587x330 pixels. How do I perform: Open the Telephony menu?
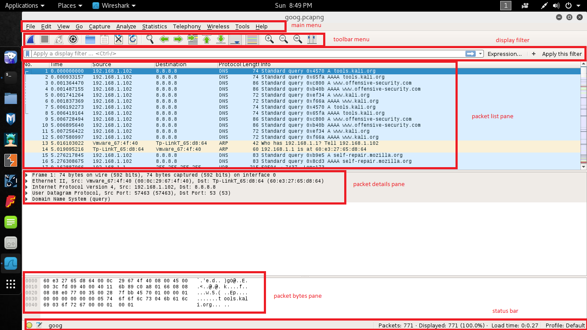186,26
